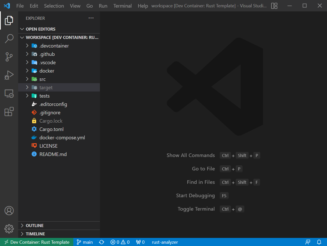Screen dimensions: 327x246
Task: Open the Help menu
Action: point(143,6)
